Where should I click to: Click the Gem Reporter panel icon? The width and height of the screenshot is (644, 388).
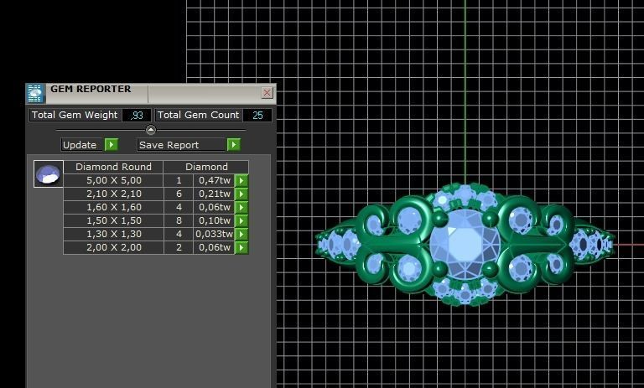point(36,94)
